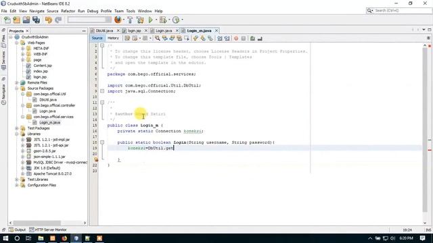Expand the Configuration Files node
Image resolution: width=433 pixels, height=243 pixels.
pyautogui.click(x=16, y=185)
